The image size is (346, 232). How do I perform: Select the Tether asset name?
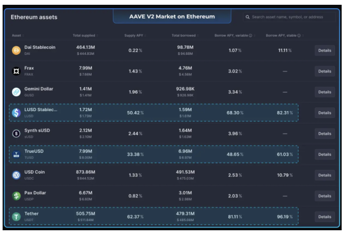point(31,213)
